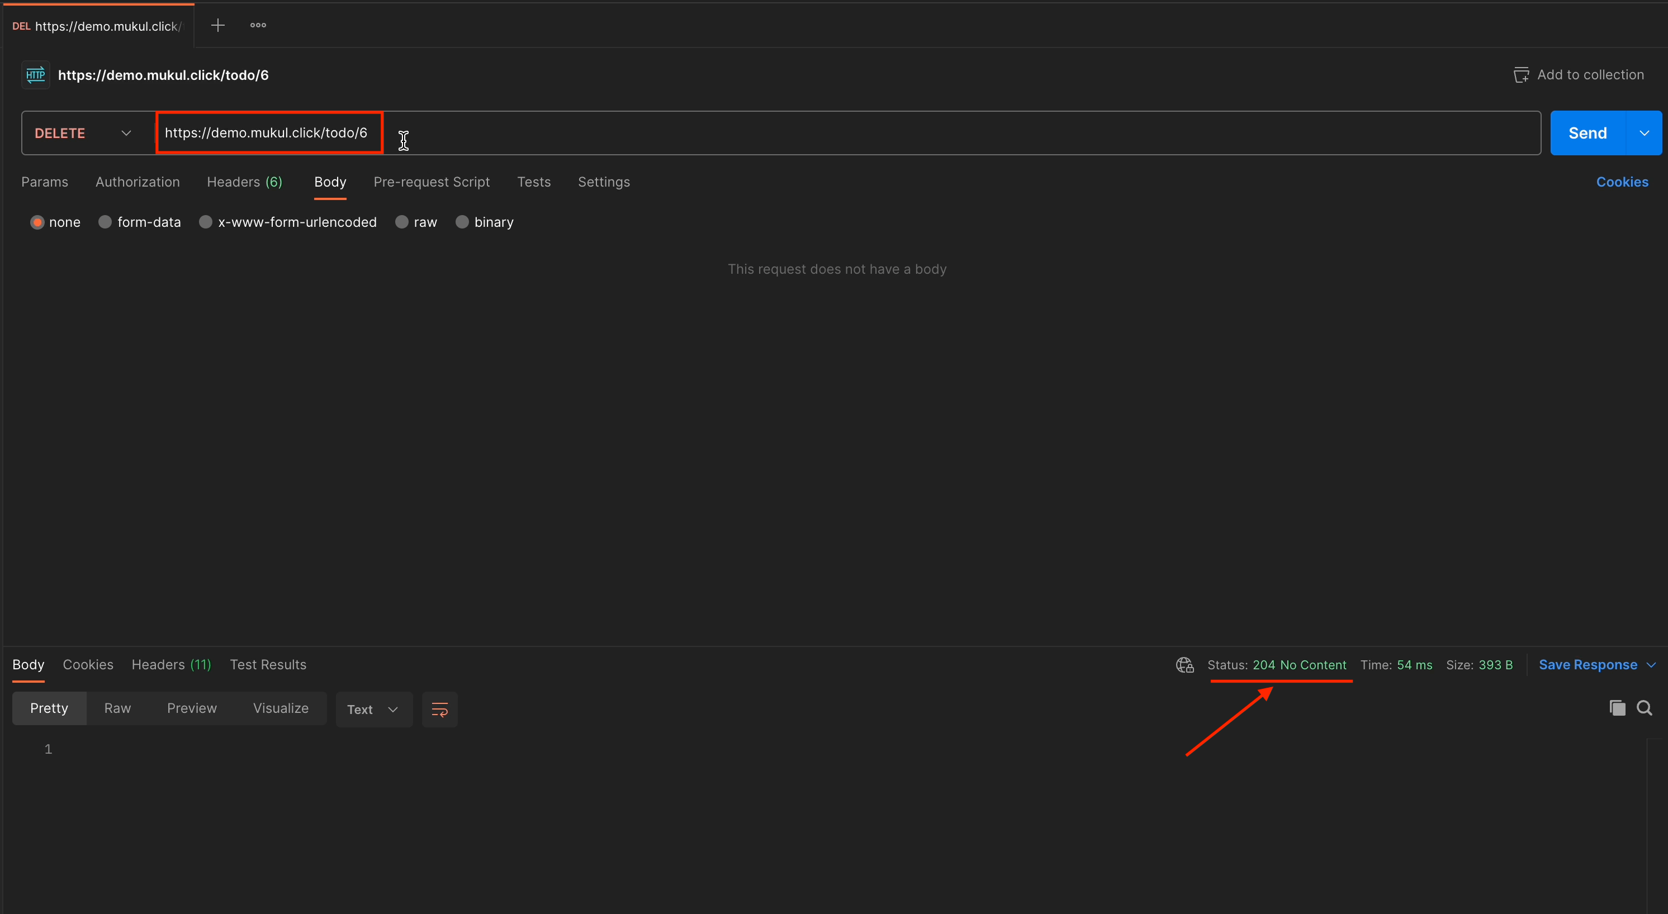Select the raw body type option
The height and width of the screenshot is (914, 1668).
click(401, 222)
